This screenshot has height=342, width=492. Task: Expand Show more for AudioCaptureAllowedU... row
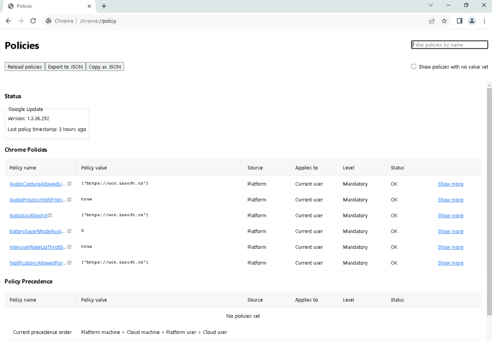pos(450,184)
